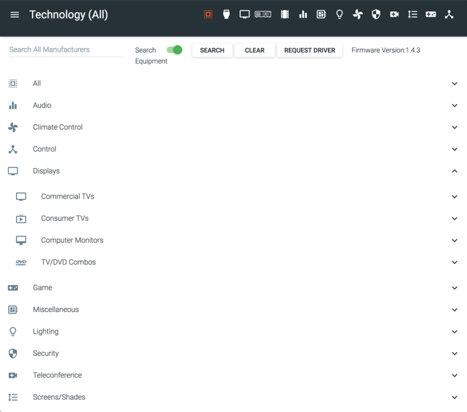The width and height of the screenshot is (467, 412).
Task: Select the orange All technology icon in header
Action: (x=208, y=14)
